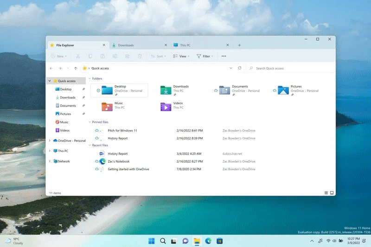Open the Pictures folder tile
The image size is (371, 247).
point(296,90)
